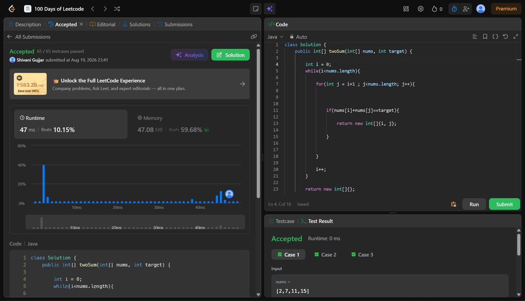This screenshot has height=301, width=525.
Task: Open the AI sparkle assistant icon in top bar
Action: pos(269,9)
